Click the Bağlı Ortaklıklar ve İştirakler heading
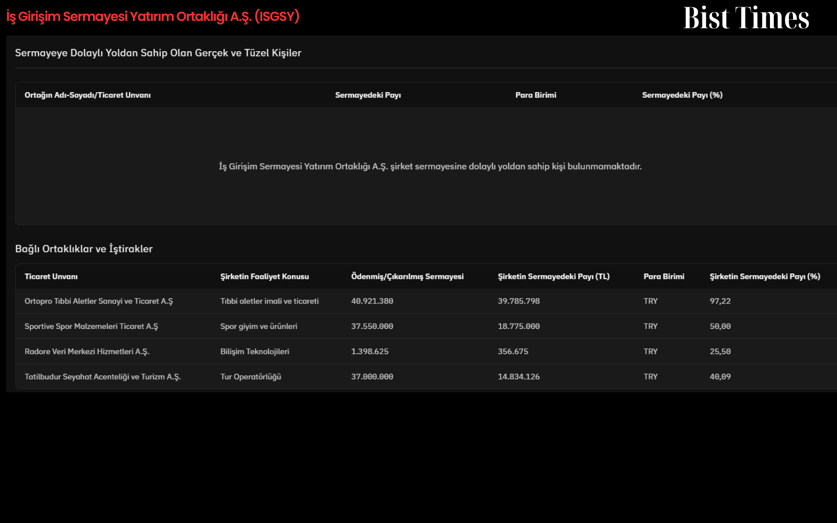This screenshot has height=523, width=837. point(84,249)
